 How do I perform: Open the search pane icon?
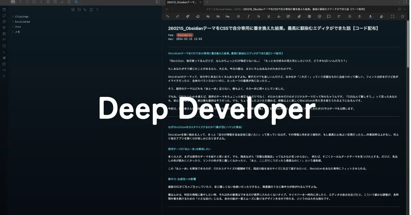pos(20,2)
